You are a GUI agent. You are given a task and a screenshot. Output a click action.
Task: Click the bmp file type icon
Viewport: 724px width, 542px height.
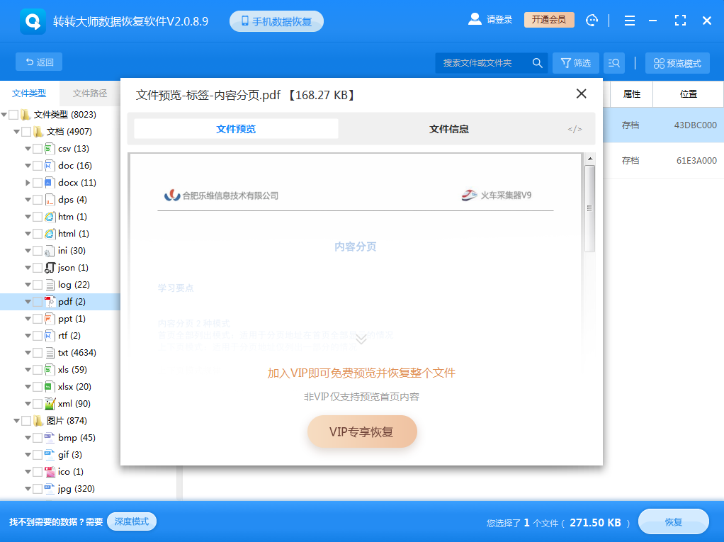50,438
